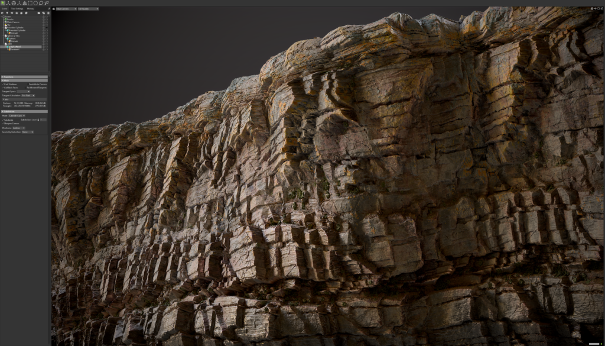Click the eye icon at viewport top-right

pos(592,8)
